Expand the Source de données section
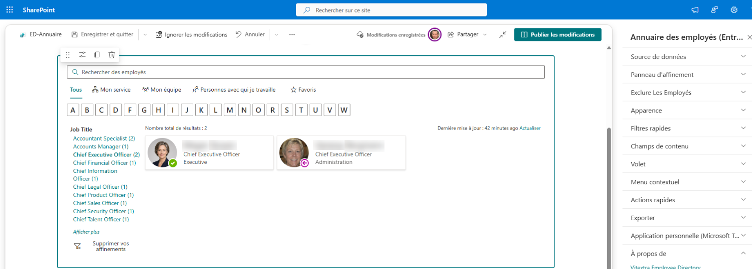 click(x=688, y=57)
